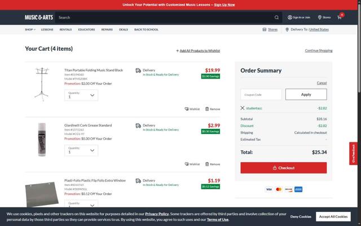Click delivery truck icon for Titan Music Stand
Viewport: 361px width, 226px height.
(x=138, y=71)
